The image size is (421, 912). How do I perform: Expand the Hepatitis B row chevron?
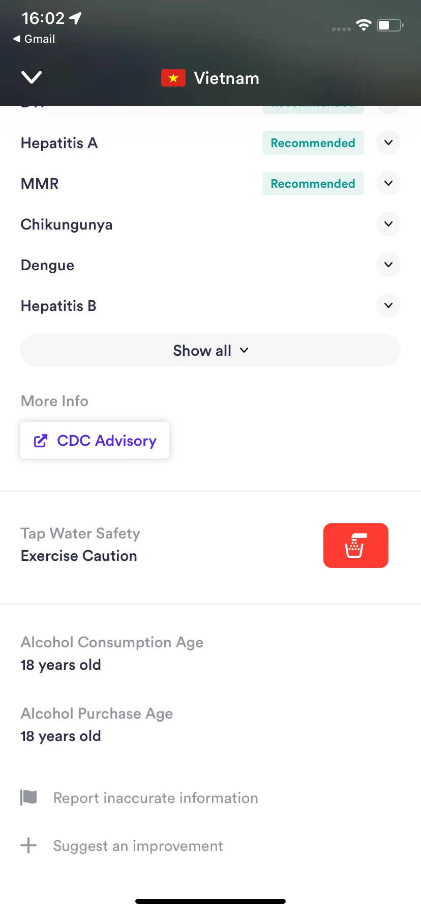coord(388,305)
